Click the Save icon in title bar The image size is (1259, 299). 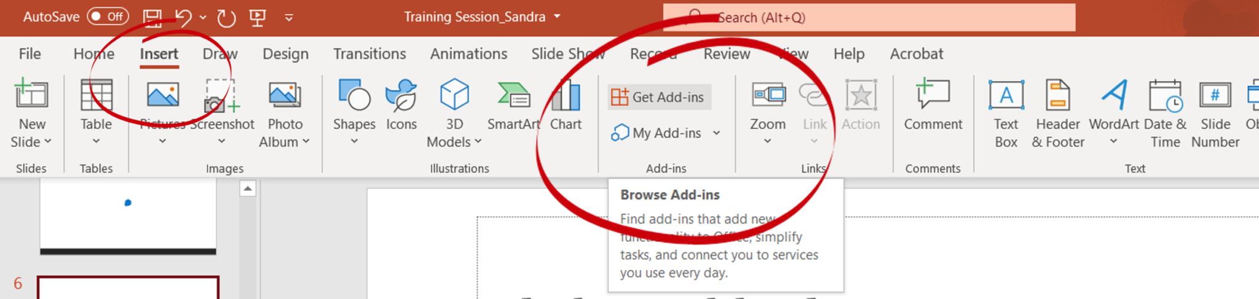(152, 17)
